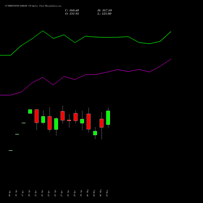This screenshot has width=203, height=203.
Task: Select the red candle above 04 May
Action: click(x=89, y=121)
